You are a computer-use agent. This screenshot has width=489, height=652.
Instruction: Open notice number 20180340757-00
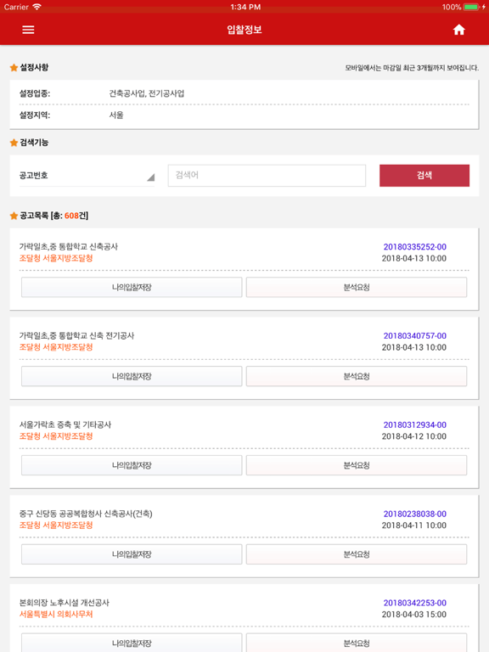point(414,336)
